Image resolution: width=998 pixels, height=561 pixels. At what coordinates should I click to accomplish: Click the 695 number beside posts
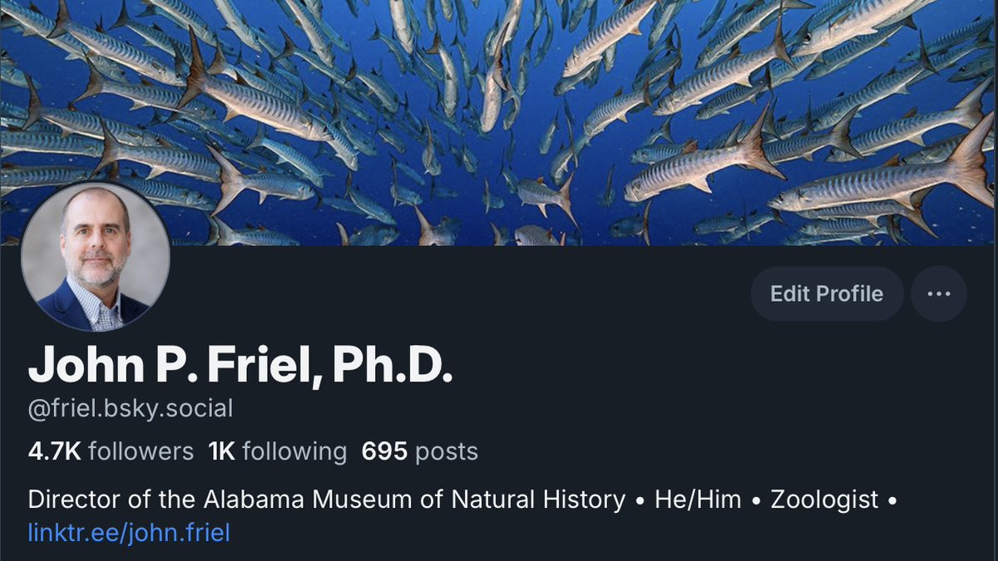click(384, 451)
